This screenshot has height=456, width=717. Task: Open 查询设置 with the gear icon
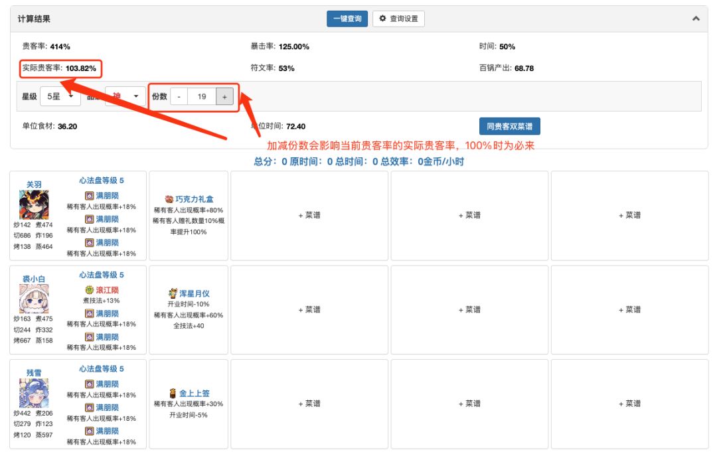pyautogui.click(x=398, y=19)
